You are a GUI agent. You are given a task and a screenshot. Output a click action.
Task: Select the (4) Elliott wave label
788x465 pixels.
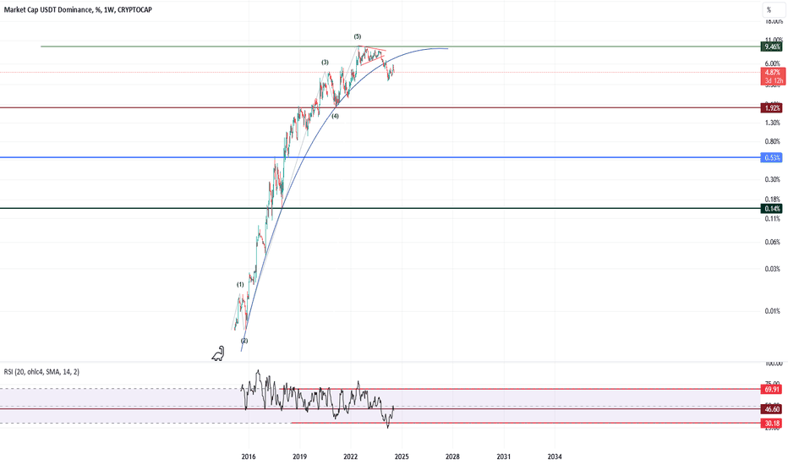click(x=335, y=116)
